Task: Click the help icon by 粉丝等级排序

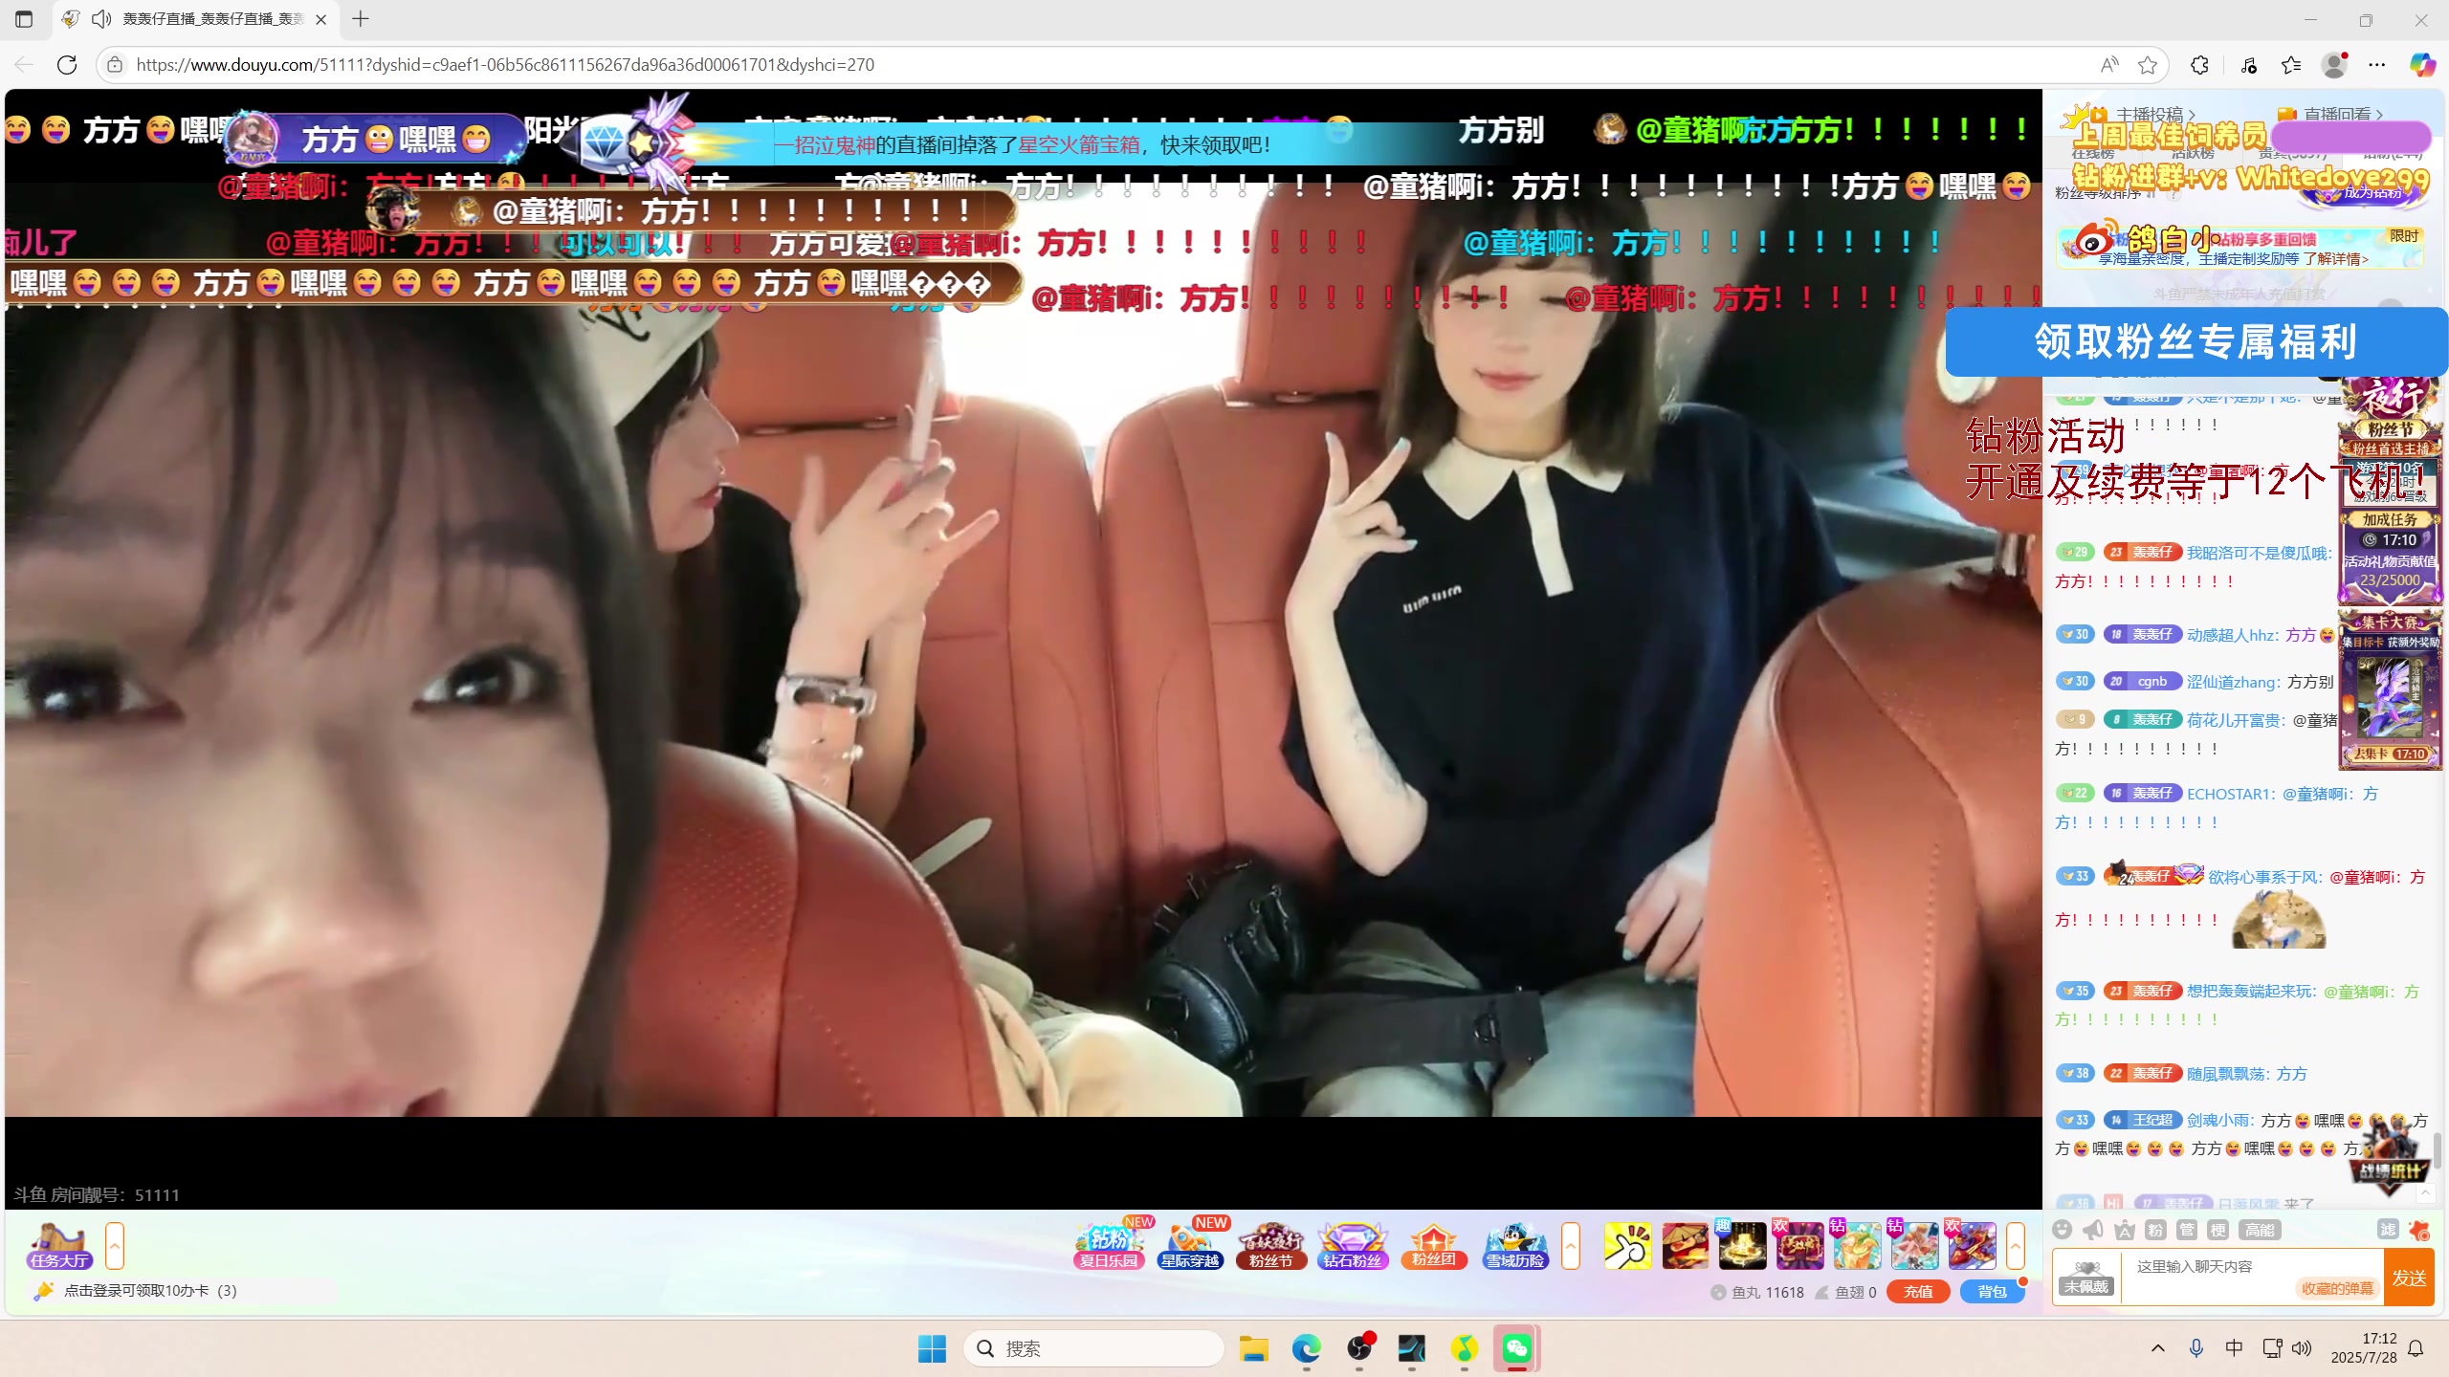Action: (2173, 194)
